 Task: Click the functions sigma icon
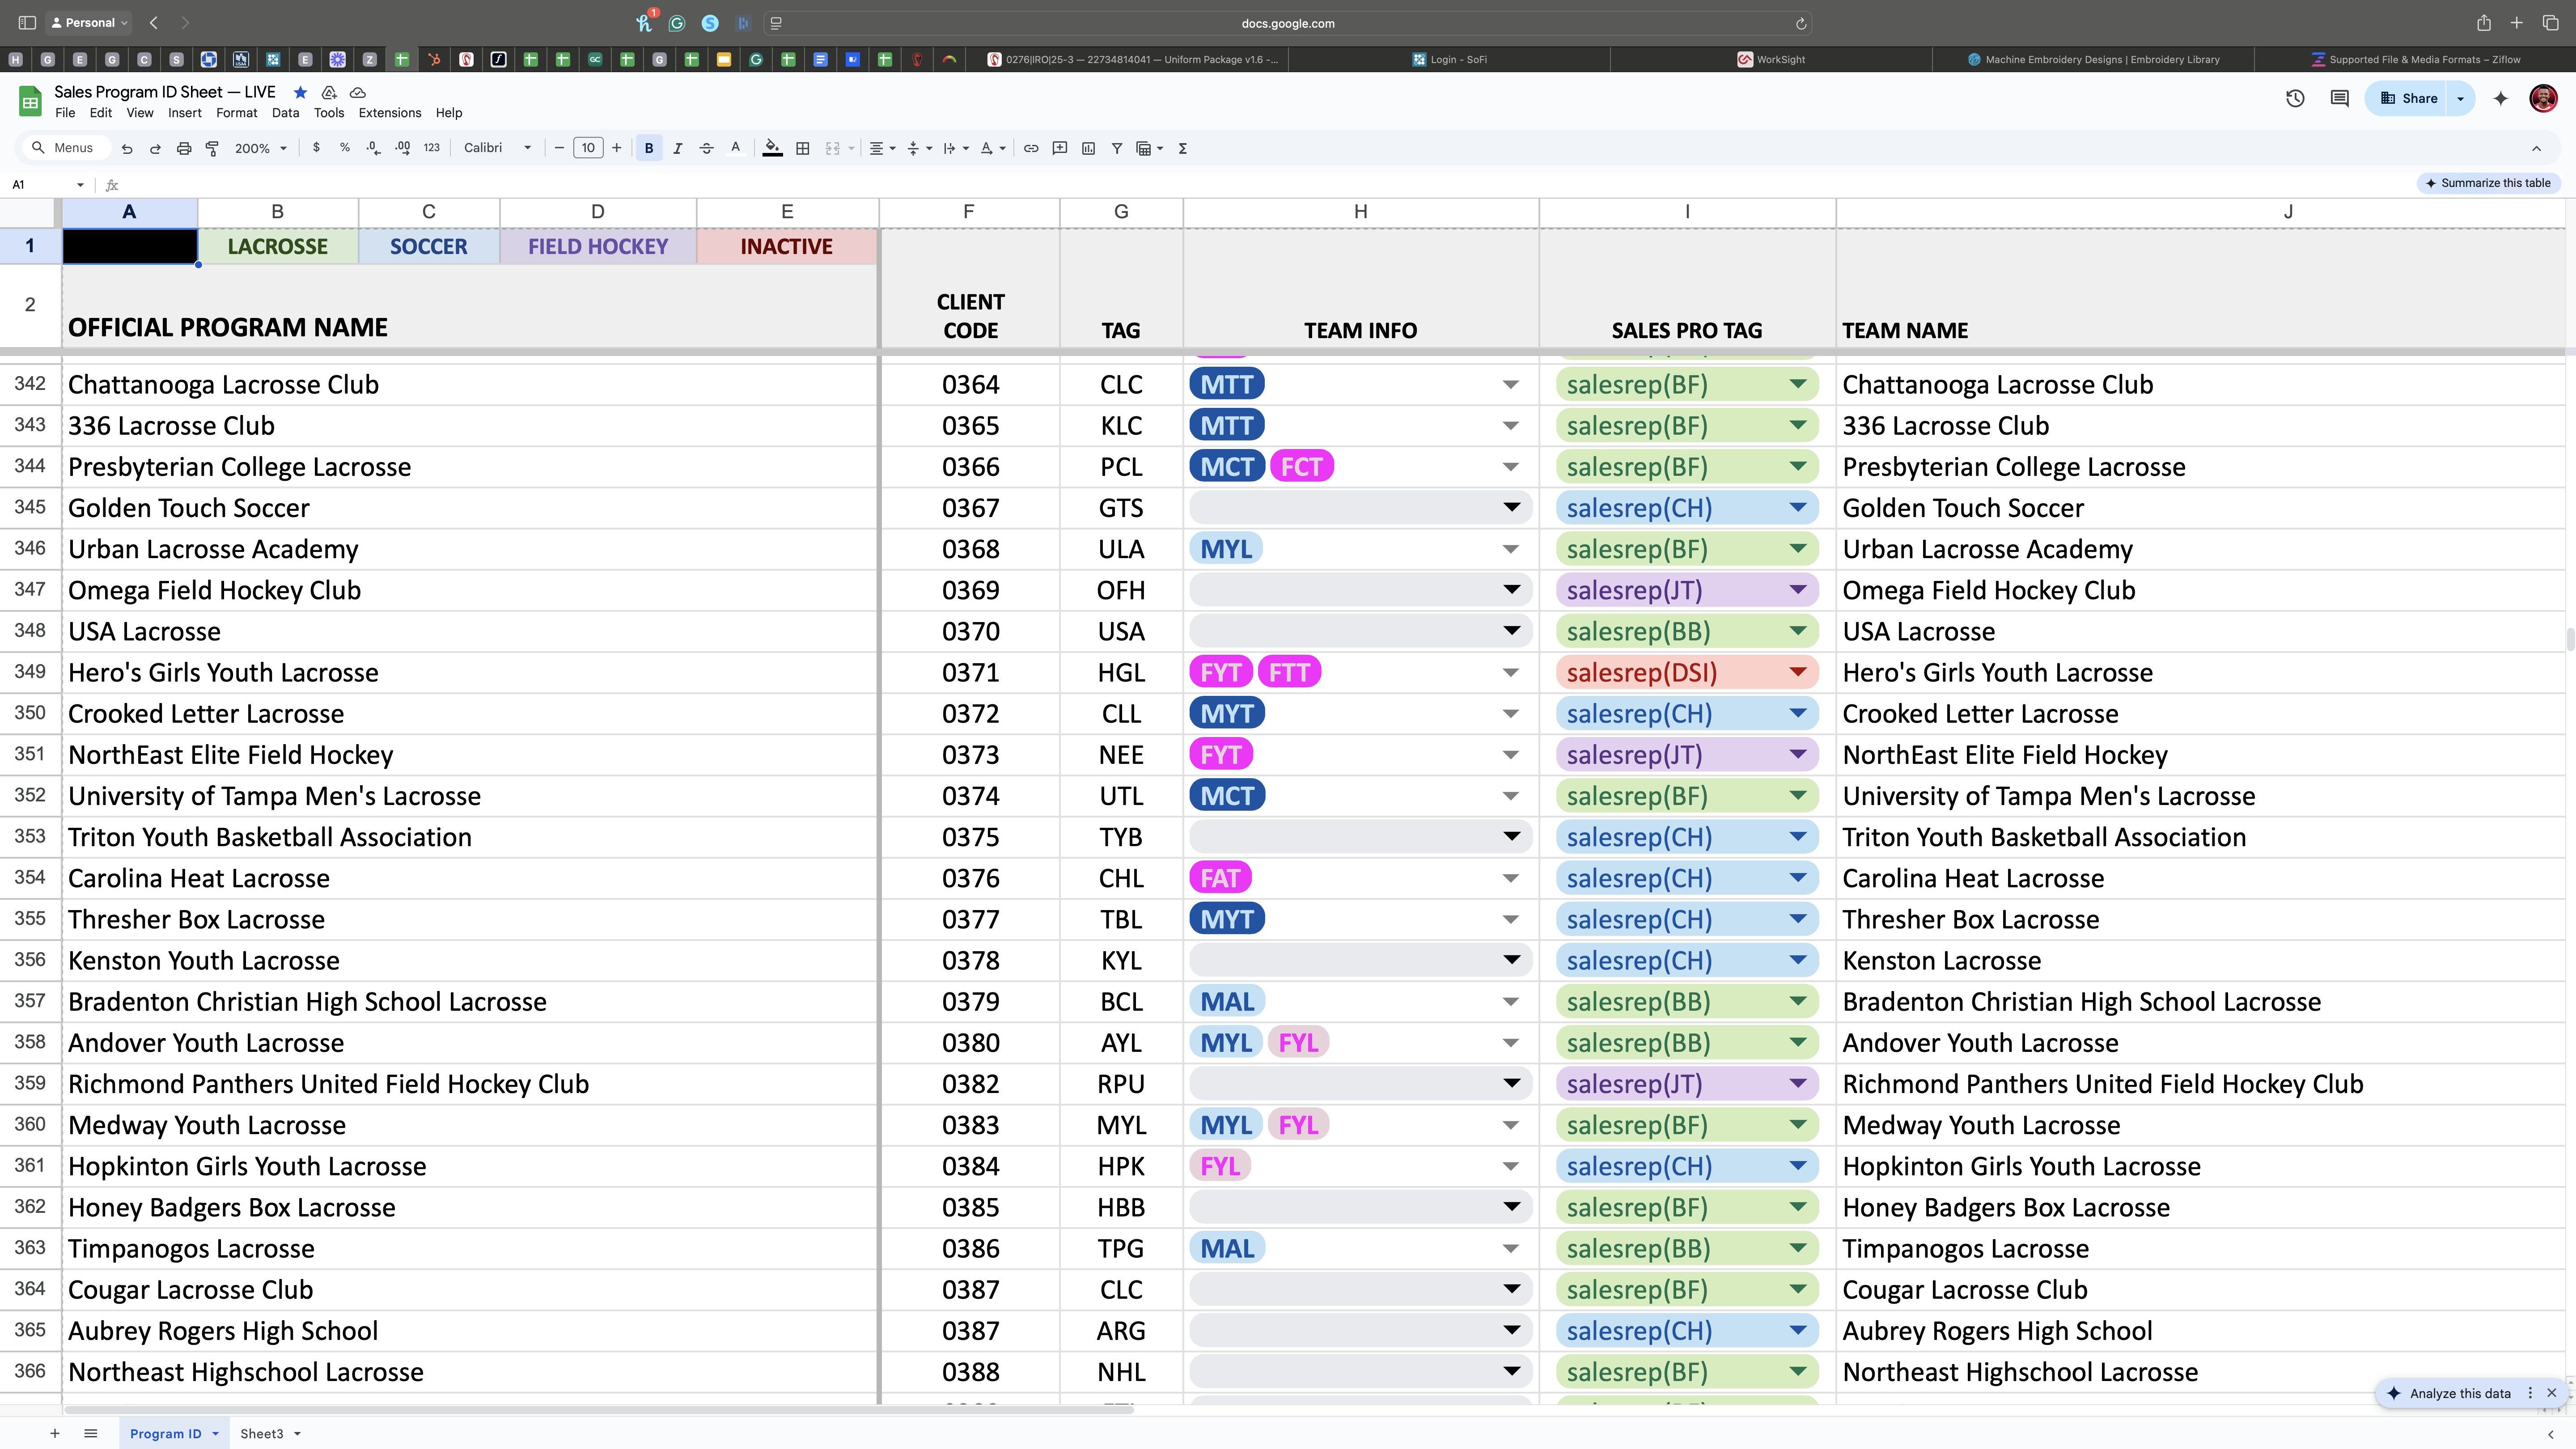(x=1183, y=148)
